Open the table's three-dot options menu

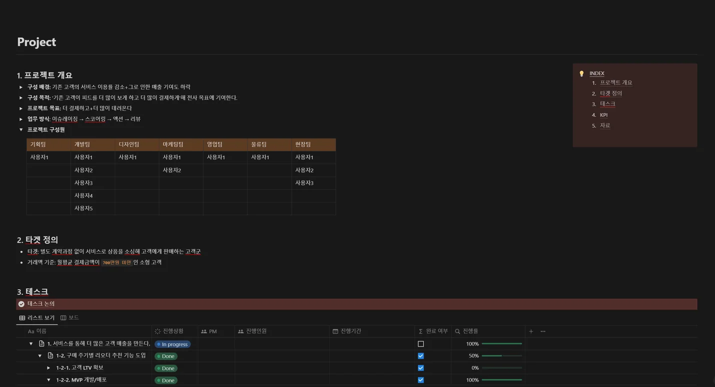(x=543, y=331)
